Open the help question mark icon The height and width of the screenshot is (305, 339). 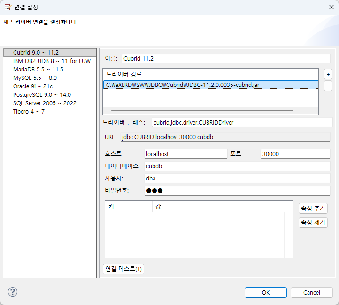tap(12, 292)
